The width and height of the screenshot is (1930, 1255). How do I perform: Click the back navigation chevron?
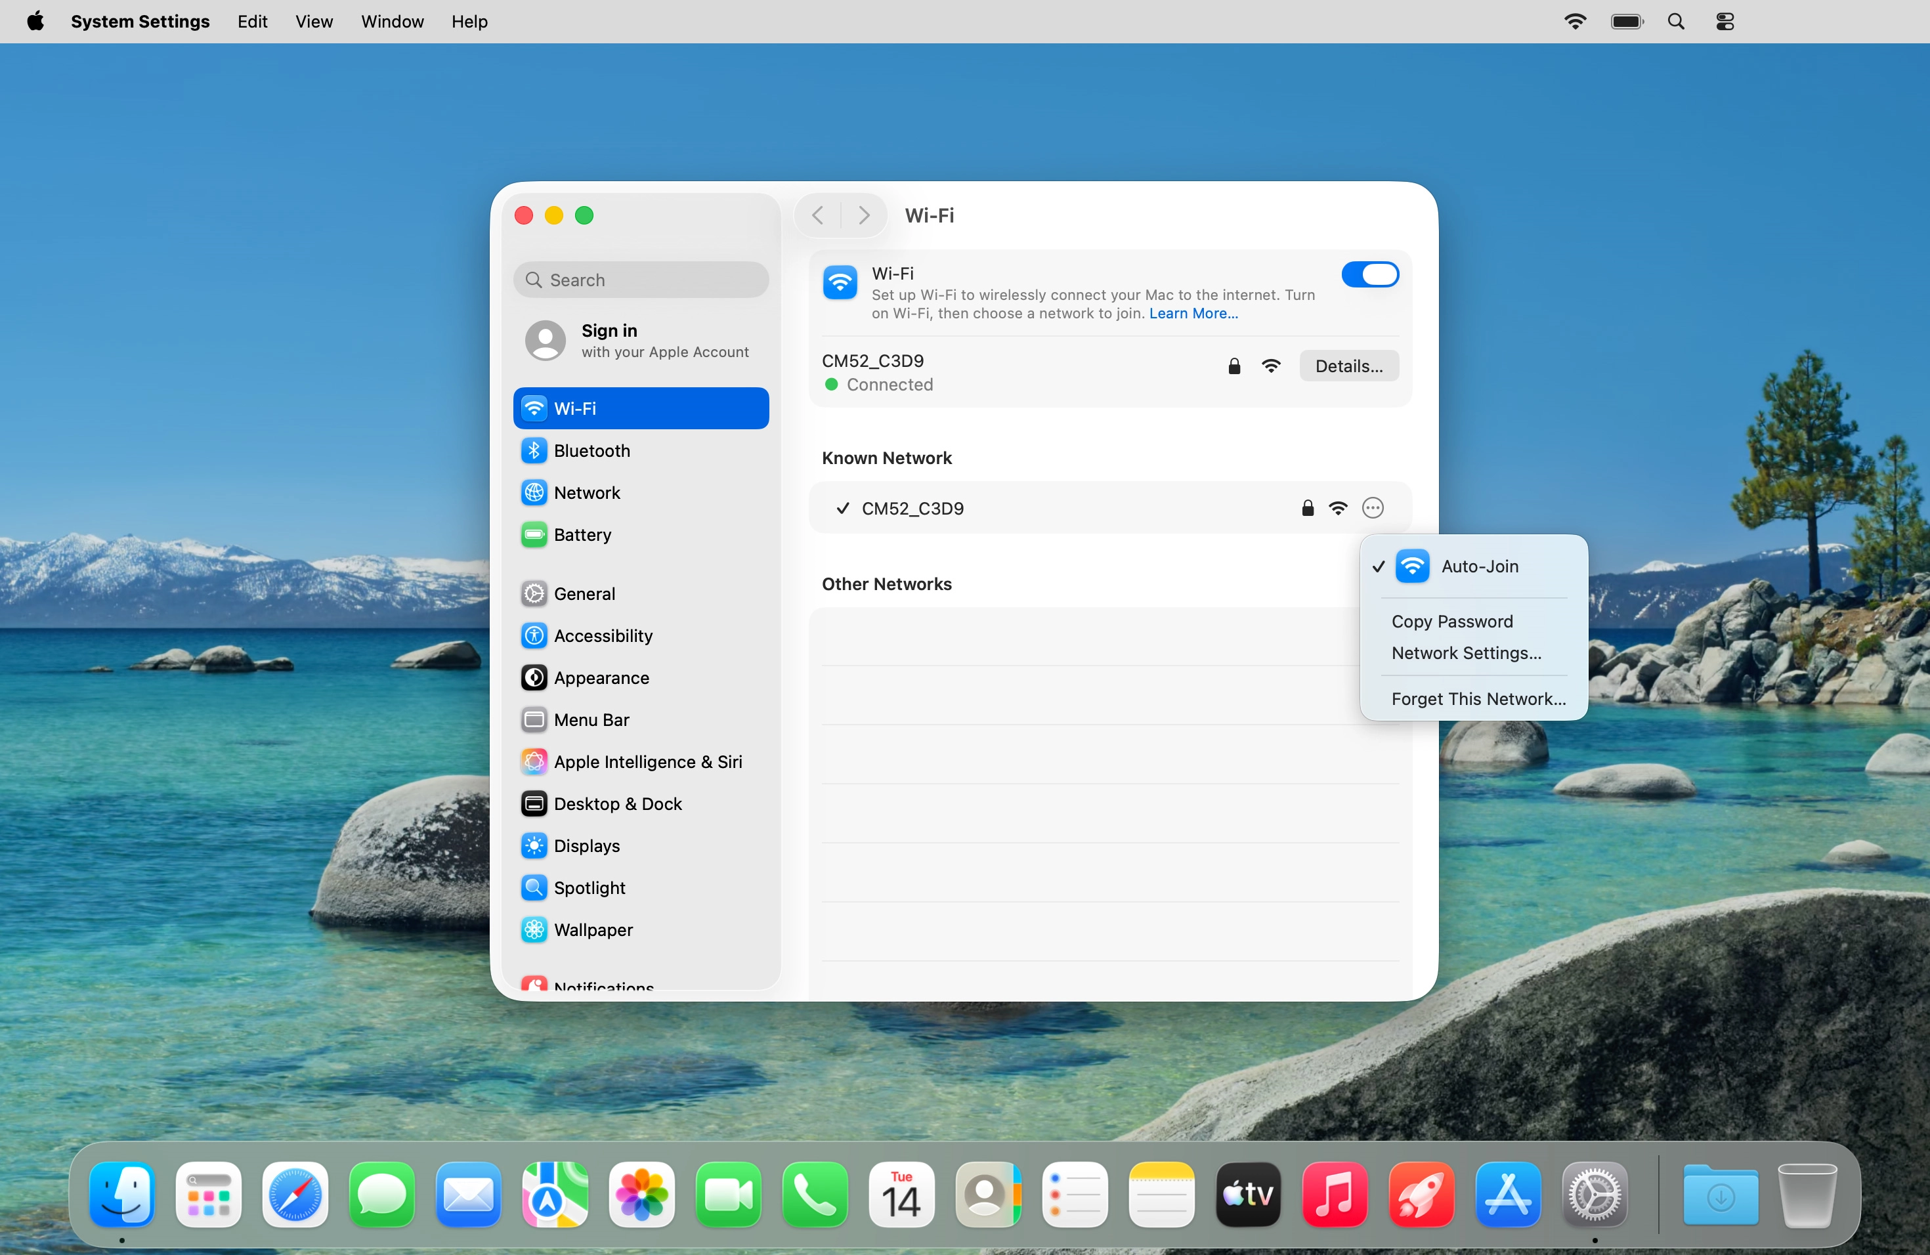(817, 215)
